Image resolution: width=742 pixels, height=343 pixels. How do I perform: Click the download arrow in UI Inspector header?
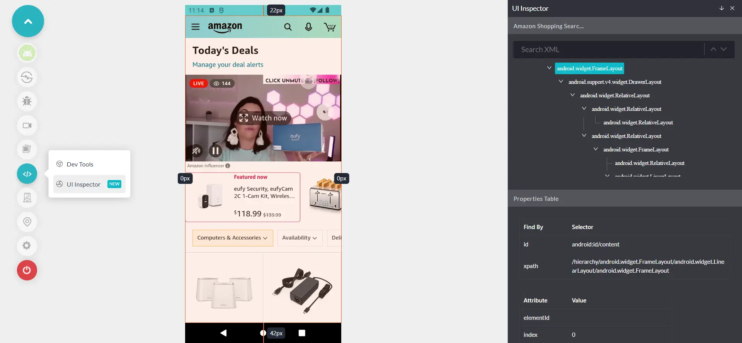click(722, 8)
